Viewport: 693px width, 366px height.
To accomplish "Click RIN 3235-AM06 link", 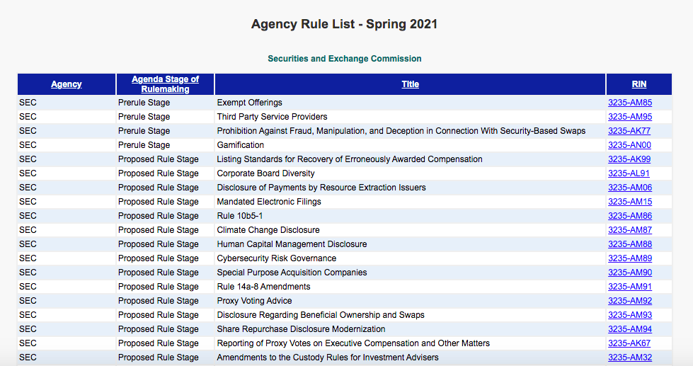I will (629, 188).
